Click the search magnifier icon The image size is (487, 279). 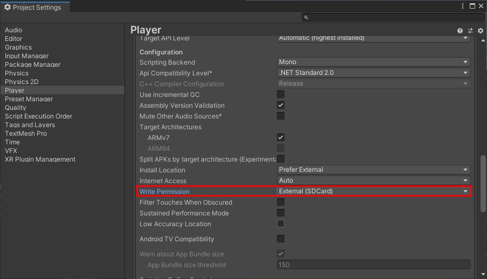(306, 17)
